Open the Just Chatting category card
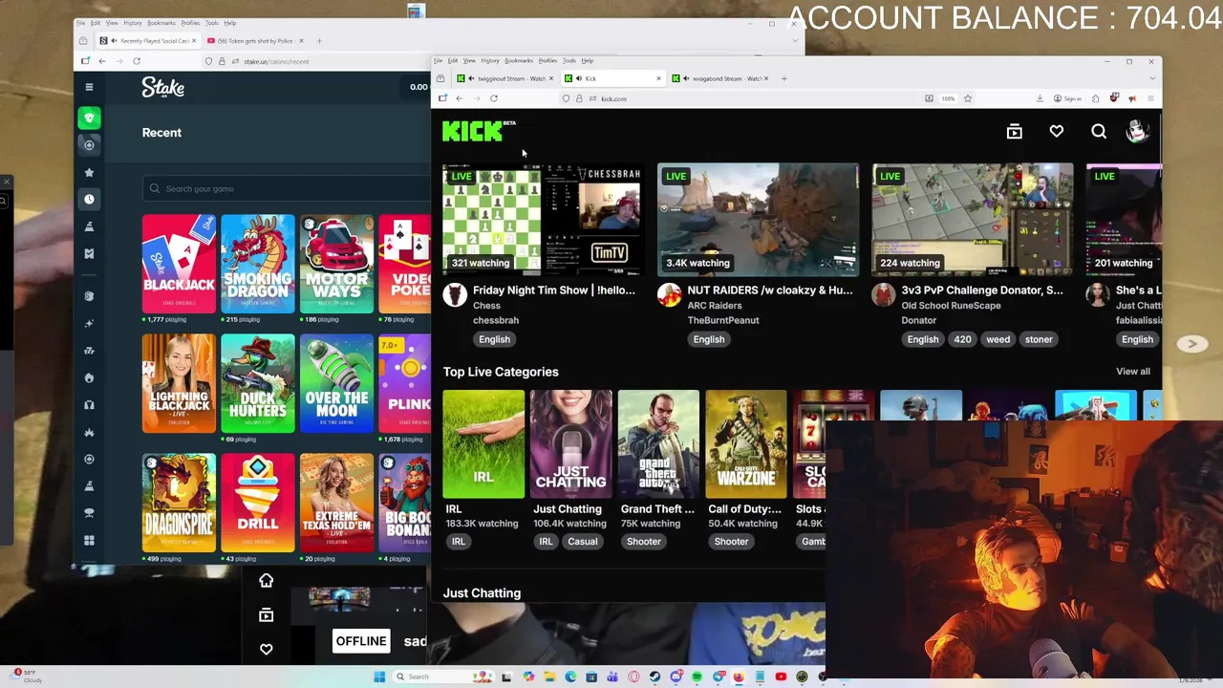The image size is (1223, 688). tap(570, 444)
